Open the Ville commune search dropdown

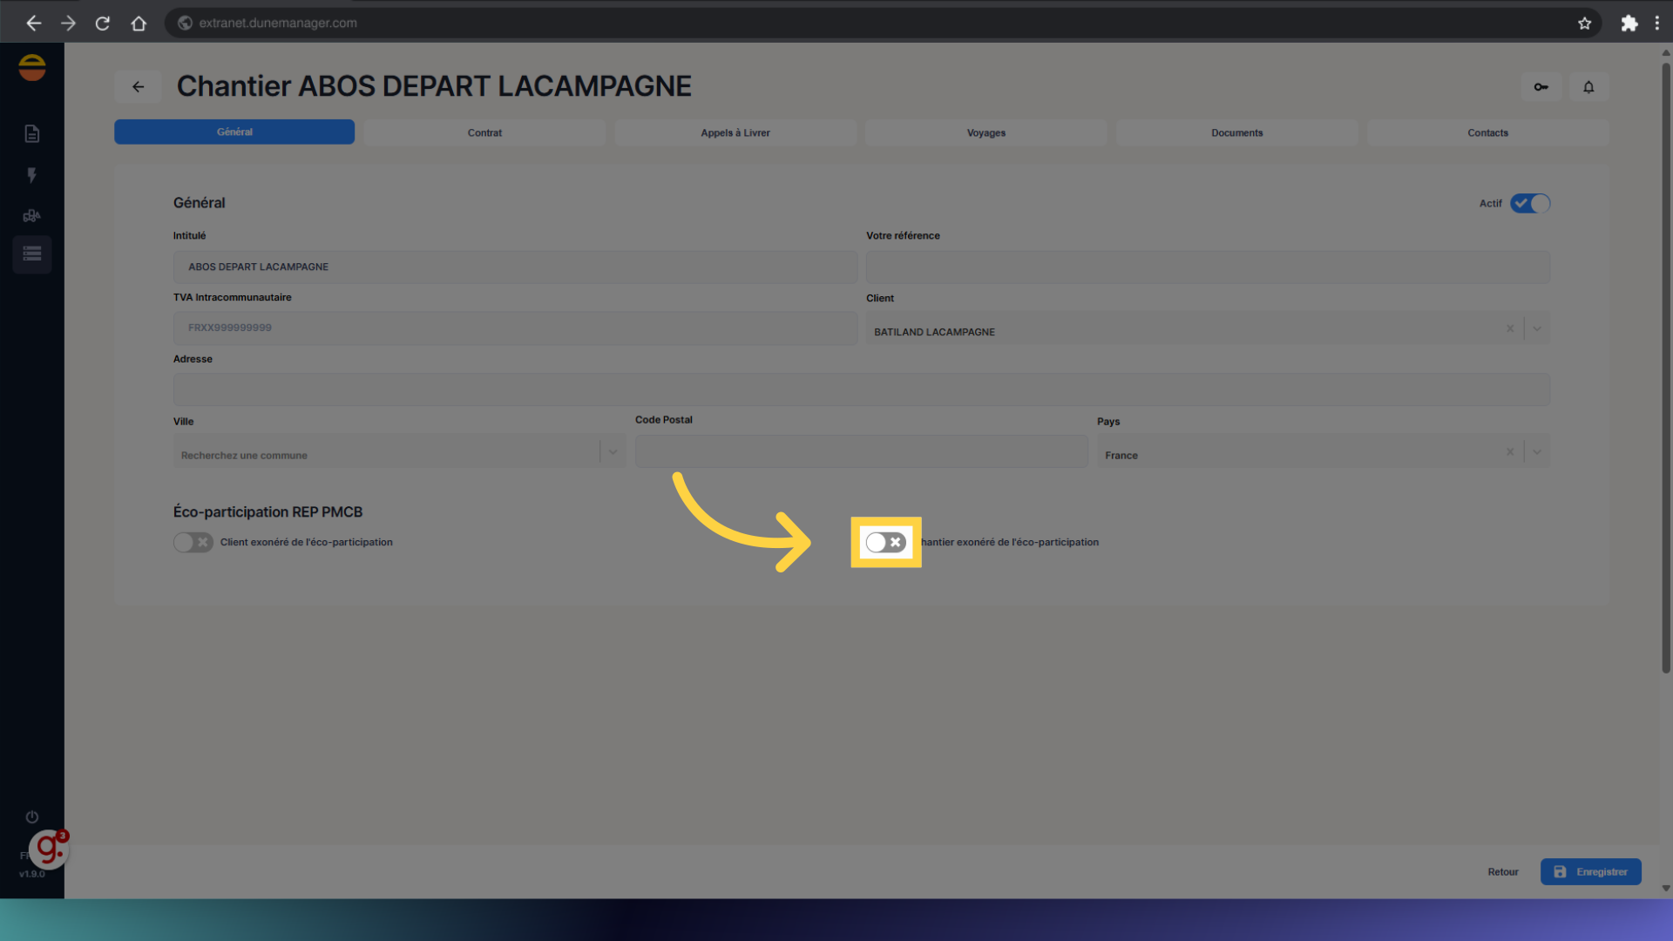pos(613,452)
